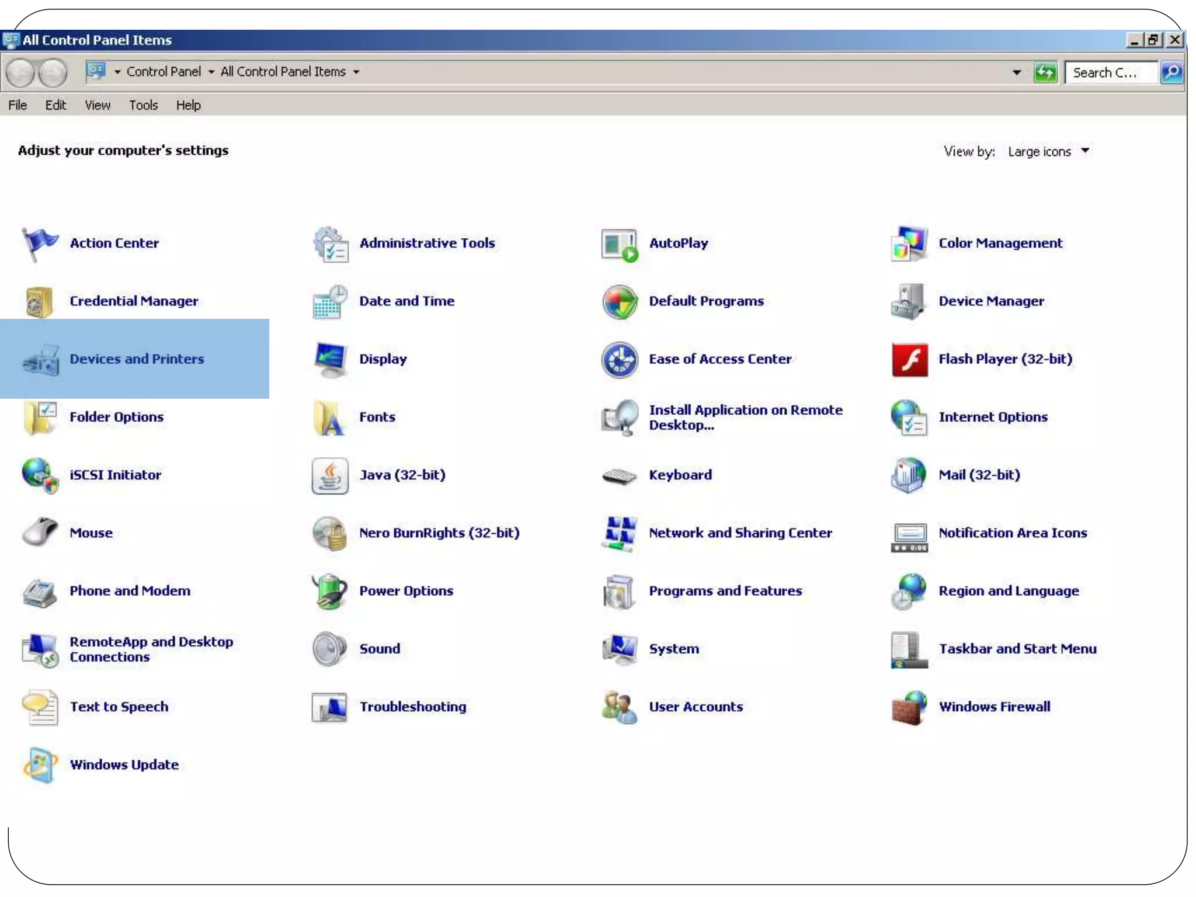This screenshot has width=1196, height=897.
Task: Open Network and Sharing Center icon
Action: coord(619,533)
